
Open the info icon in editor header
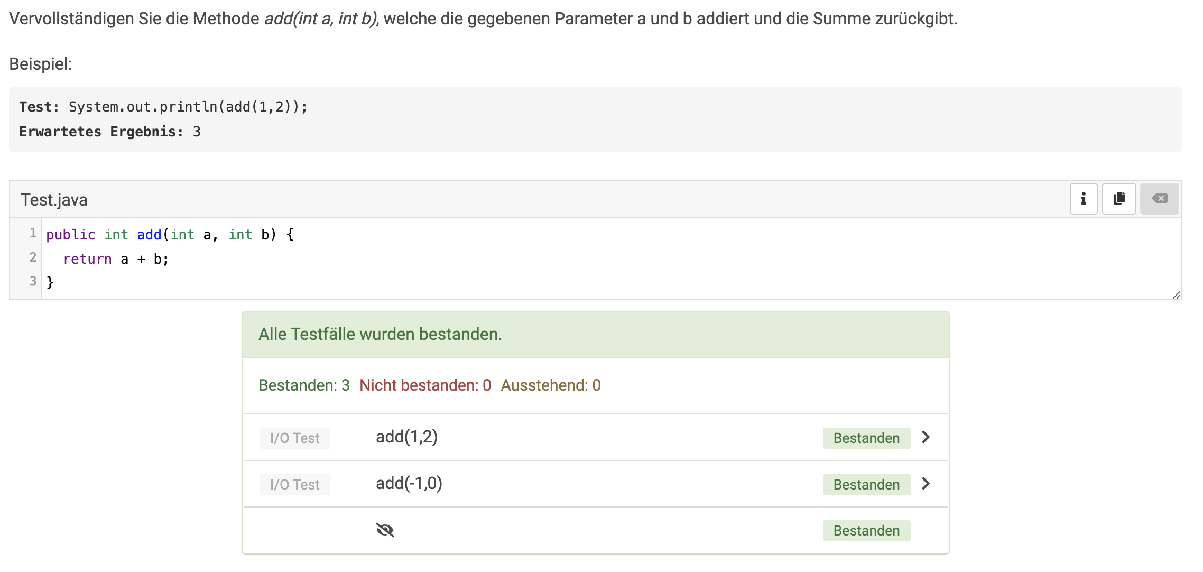[x=1084, y=199]
